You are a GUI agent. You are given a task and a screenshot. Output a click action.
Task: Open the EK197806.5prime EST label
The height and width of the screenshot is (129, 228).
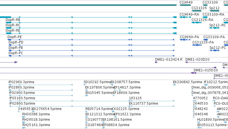[x=100, y=87]
